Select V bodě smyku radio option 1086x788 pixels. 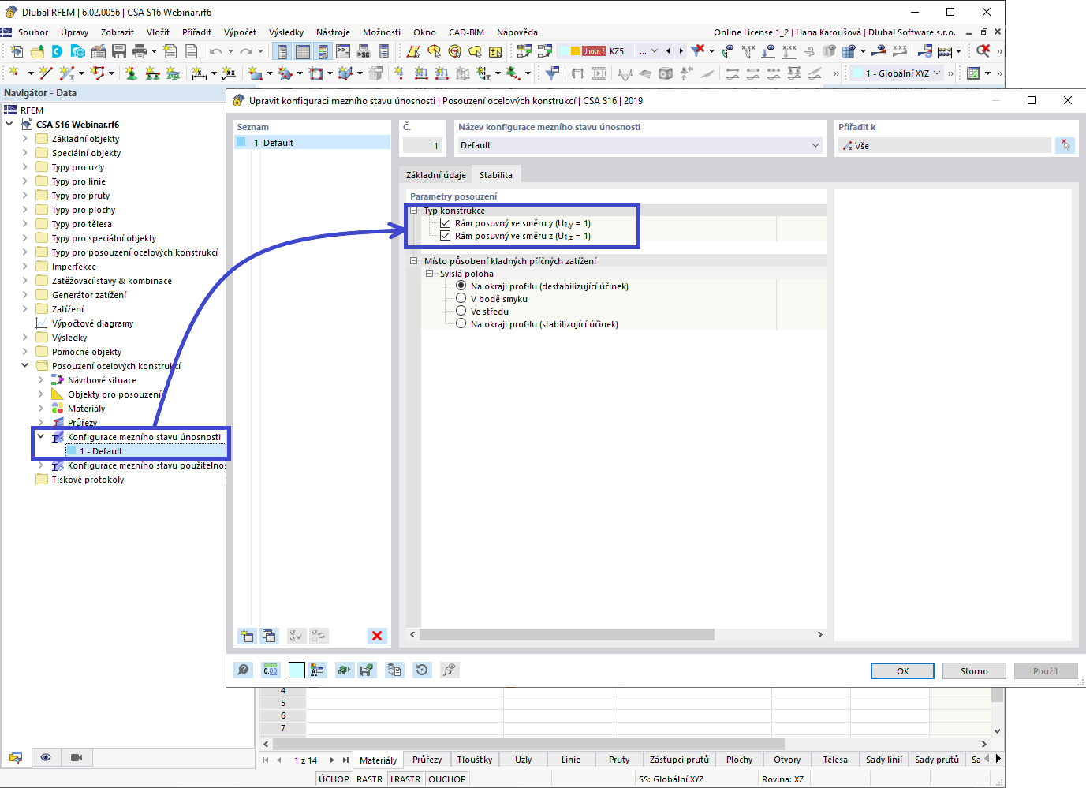pyautogui.click(x=461, y=298)
